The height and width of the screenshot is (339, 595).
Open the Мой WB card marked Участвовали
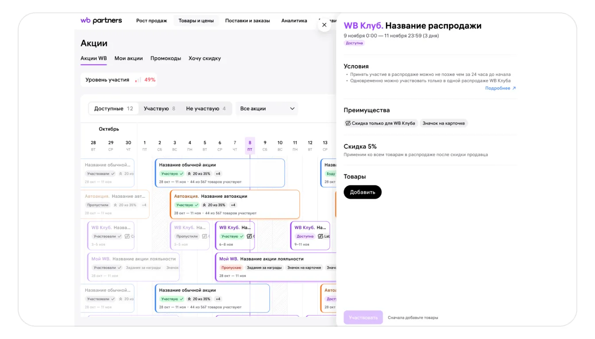[x=134, y=267]
